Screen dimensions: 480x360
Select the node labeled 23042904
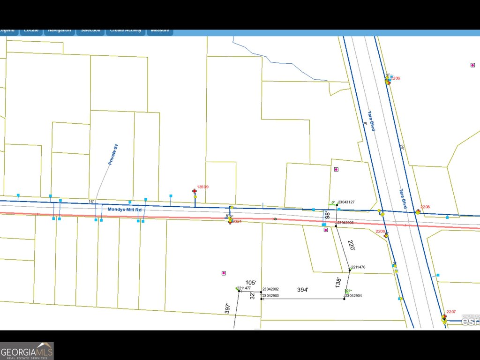tap(345, 298)
